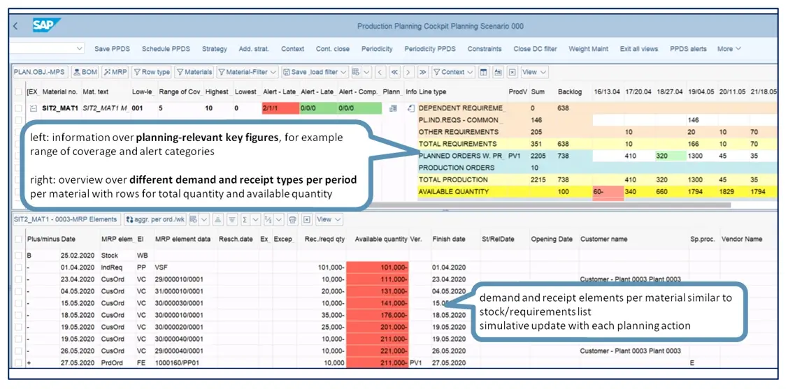
Task: Click Save PPDS
Action: click(x=112, y=49)
